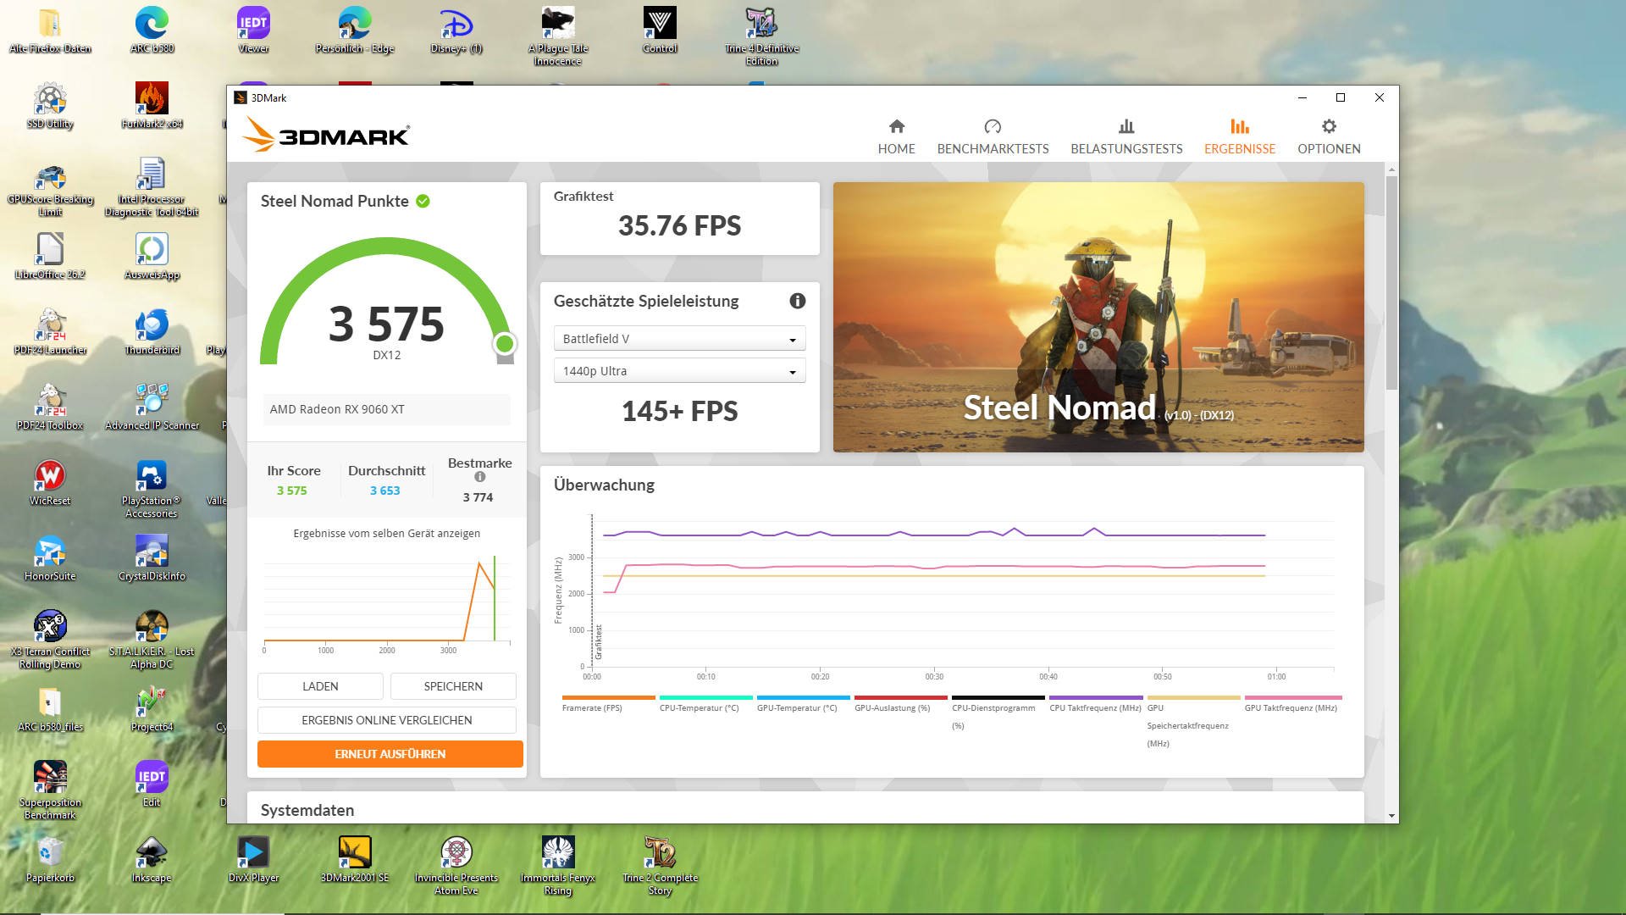Click Erneut Ausführen button
Viewport: 1626px width, 915px height.
pyautogui.click(x=390, y=754)
